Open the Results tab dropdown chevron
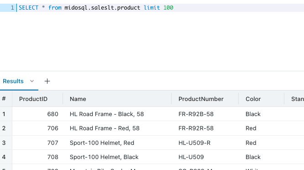Viewport: 304px width, 170px height. tap(32, 81)
